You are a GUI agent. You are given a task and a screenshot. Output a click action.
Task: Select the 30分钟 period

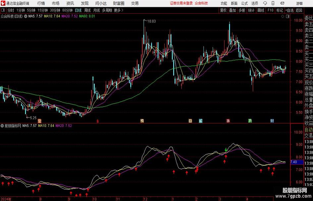pyautogui.click(x=55, y=10)
